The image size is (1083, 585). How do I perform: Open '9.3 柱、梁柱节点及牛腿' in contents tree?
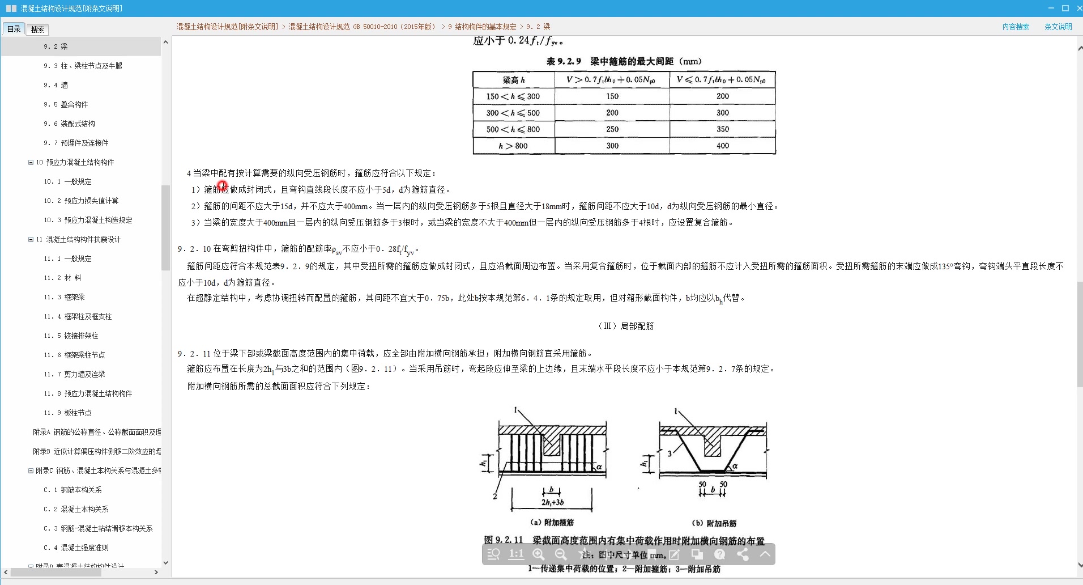pos(83,66)
